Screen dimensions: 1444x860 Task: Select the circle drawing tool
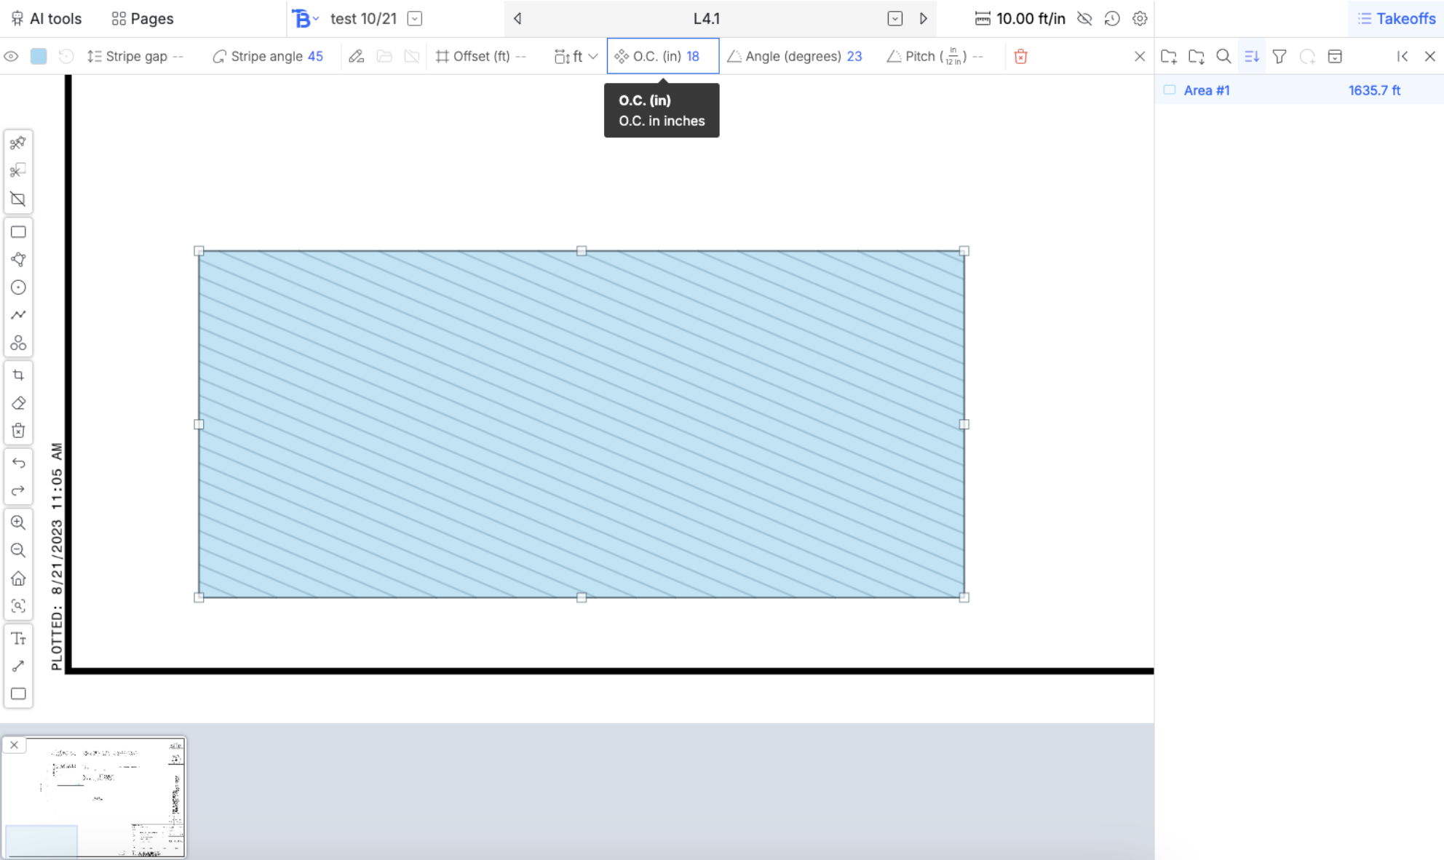18,287
